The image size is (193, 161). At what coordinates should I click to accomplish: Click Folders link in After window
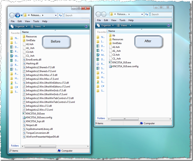(101, 118)
